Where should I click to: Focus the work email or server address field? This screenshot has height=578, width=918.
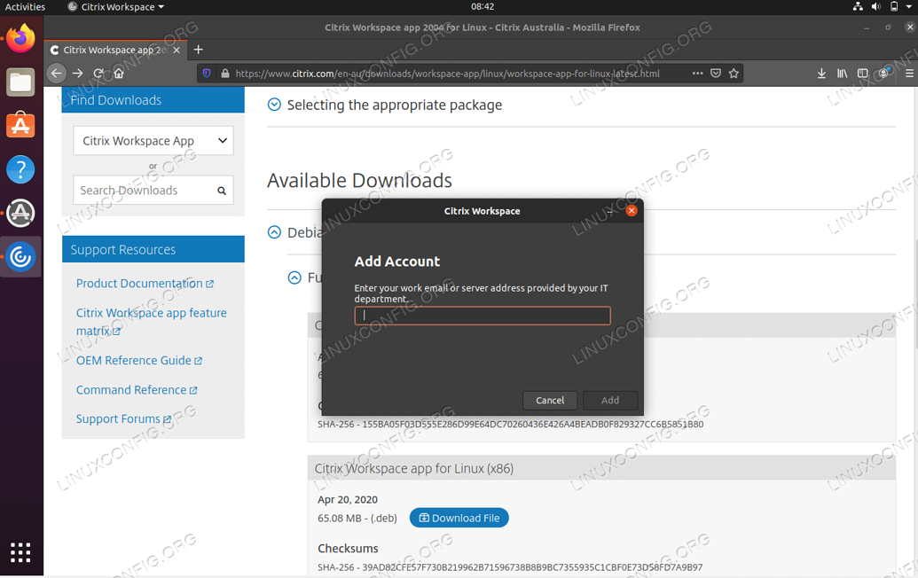pos(483,316)
